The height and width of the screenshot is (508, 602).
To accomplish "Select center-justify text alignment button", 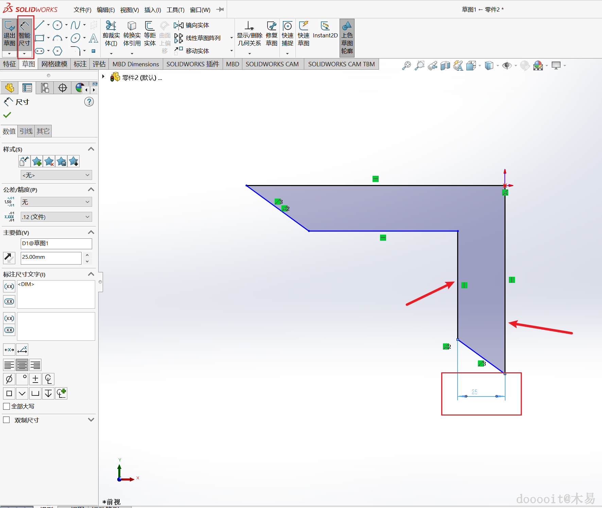I will click(22, 365).
